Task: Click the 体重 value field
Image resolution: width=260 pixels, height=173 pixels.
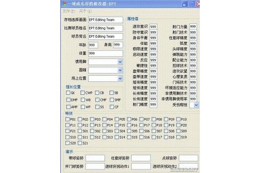Action: pos(105,53)
